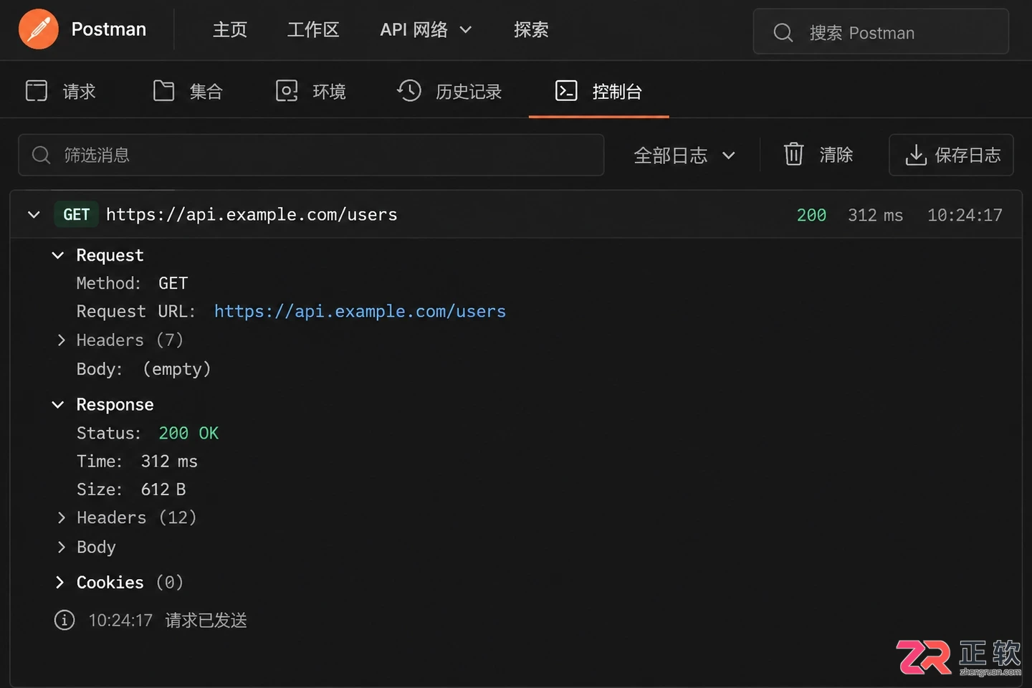The image size is (1032, 688).
Task: Clear console with the 清除 button
Action: coord(818,155)
